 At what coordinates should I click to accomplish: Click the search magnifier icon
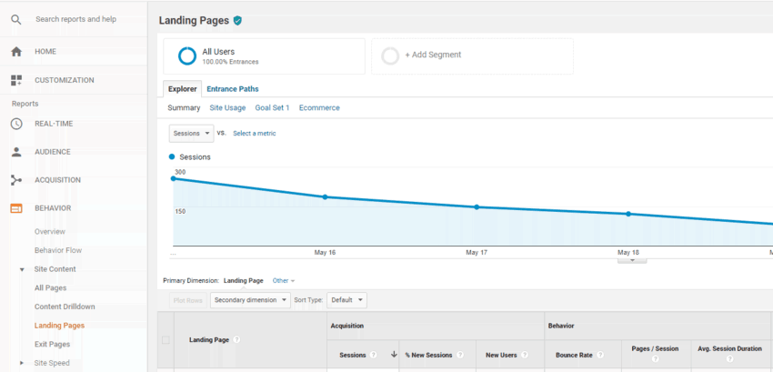15,19
